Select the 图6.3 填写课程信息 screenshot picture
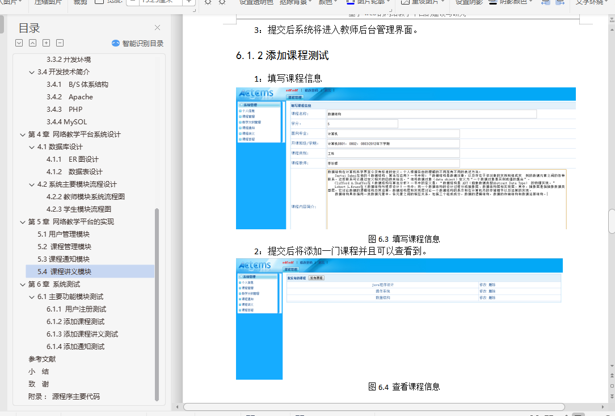This screenshot has height=416, width=615. tap(406, 158)
